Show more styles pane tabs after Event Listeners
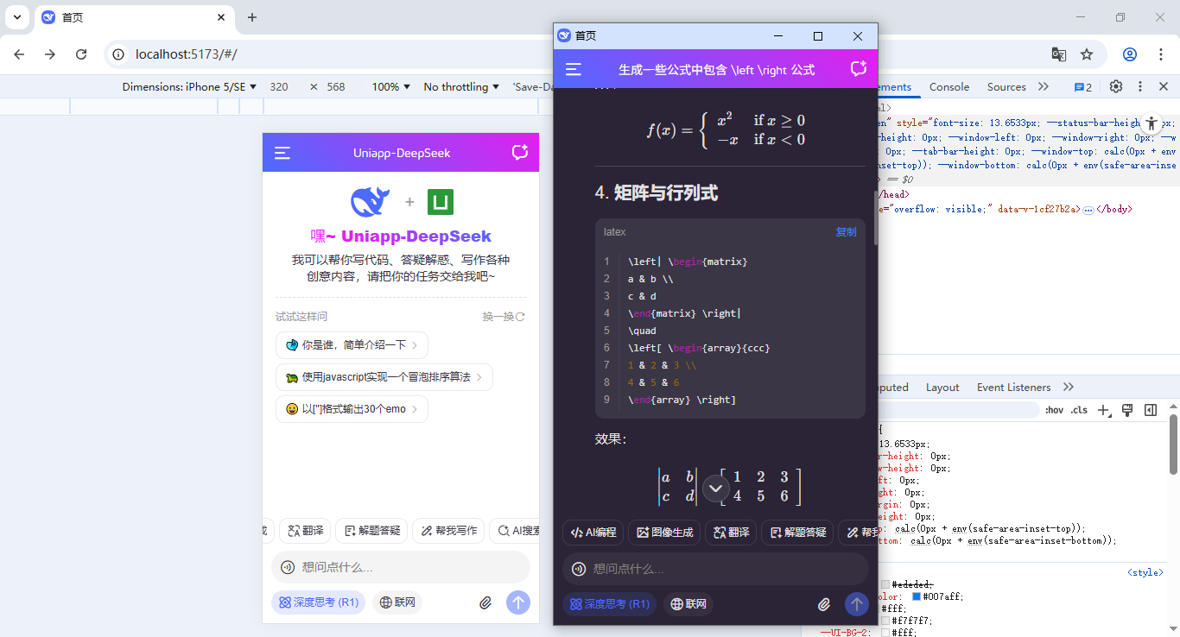This screenshot has height=637, width=1180. [1069, 388]
